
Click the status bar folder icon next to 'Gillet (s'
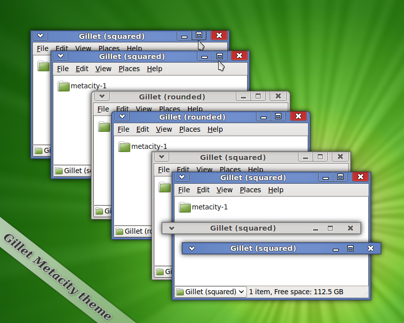59,171
